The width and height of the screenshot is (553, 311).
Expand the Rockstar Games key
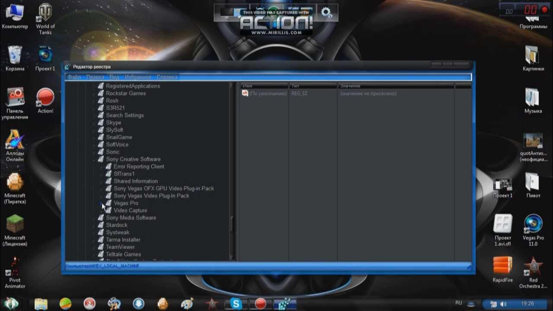(94, 93)
